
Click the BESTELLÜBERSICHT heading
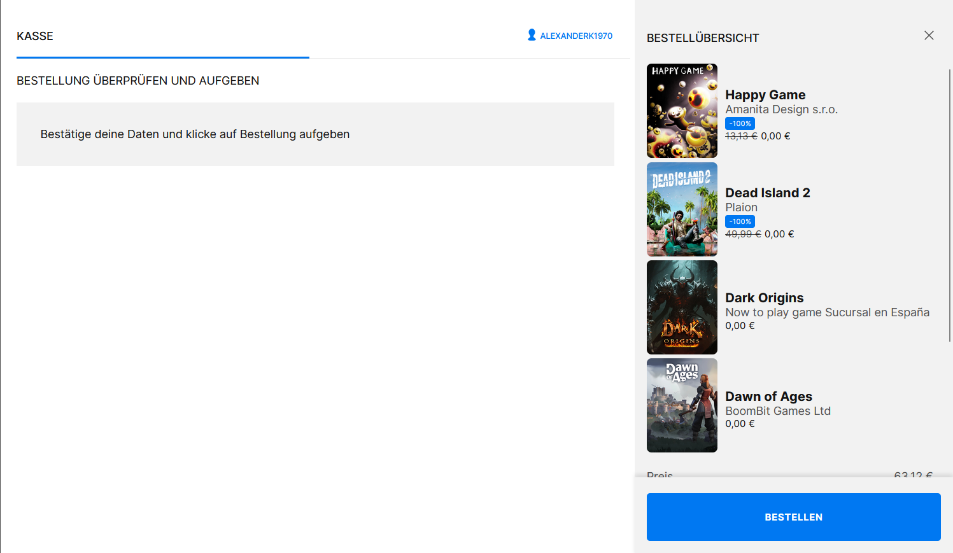703,38
